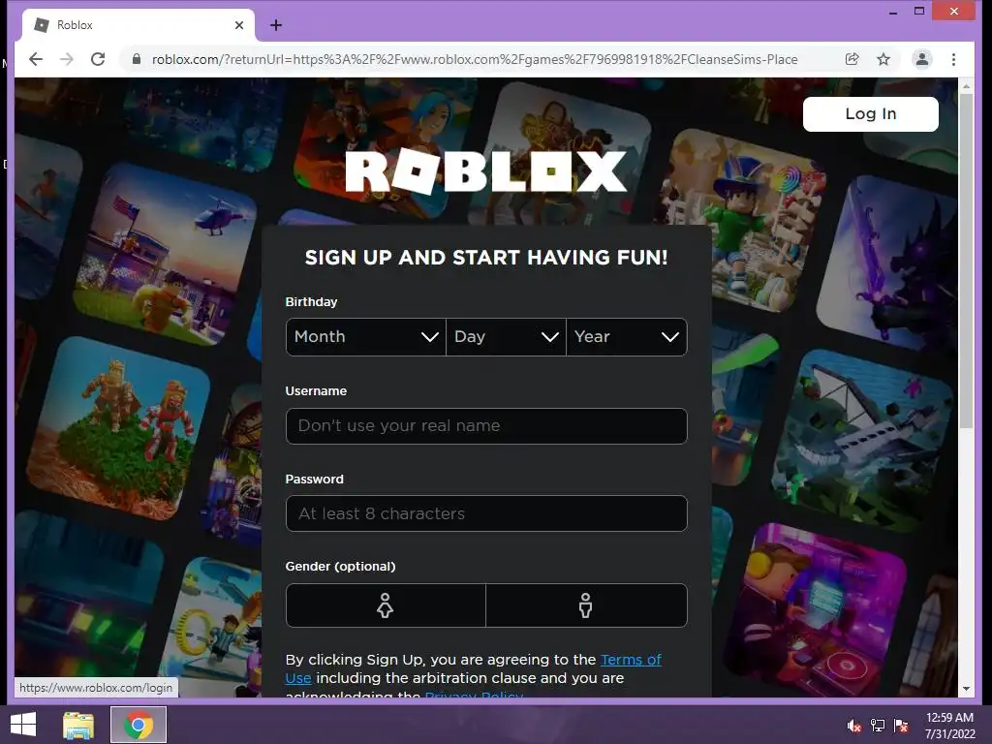The height and width of the screenshot is (744, 992).
Task: Close the Roblox tab
Action: (239, 25)
